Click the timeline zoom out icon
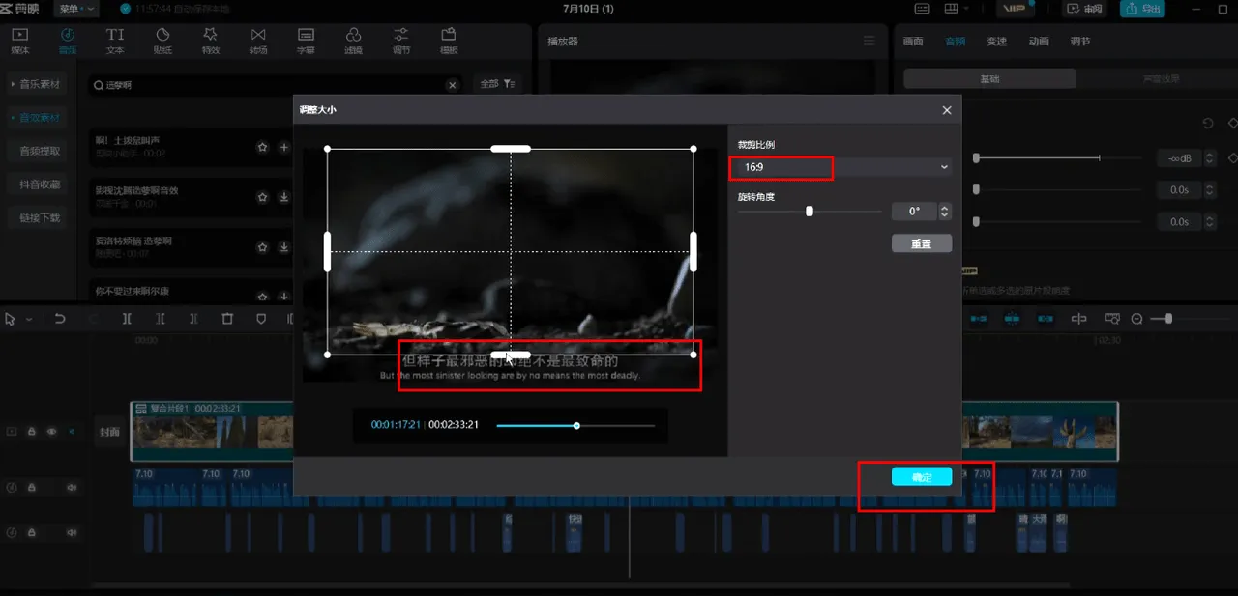The width and height of the screenshot is (1238, 596). [1137, 319]
